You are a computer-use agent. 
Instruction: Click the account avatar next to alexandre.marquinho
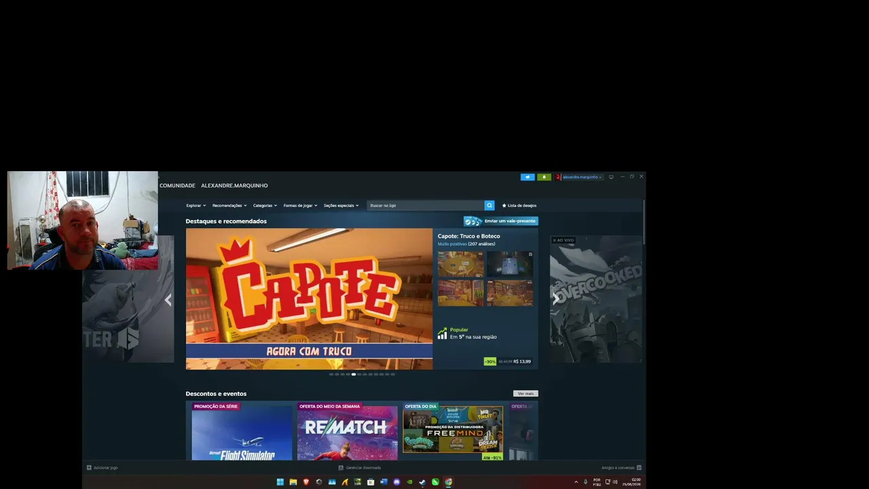click(x=558, y=177)
